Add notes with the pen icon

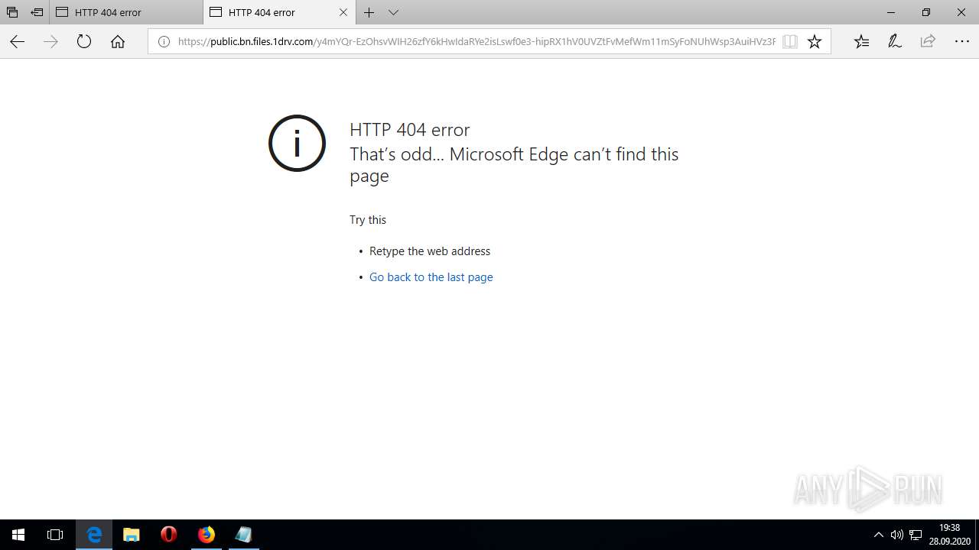pyautogui.click(x=895, y=42)
